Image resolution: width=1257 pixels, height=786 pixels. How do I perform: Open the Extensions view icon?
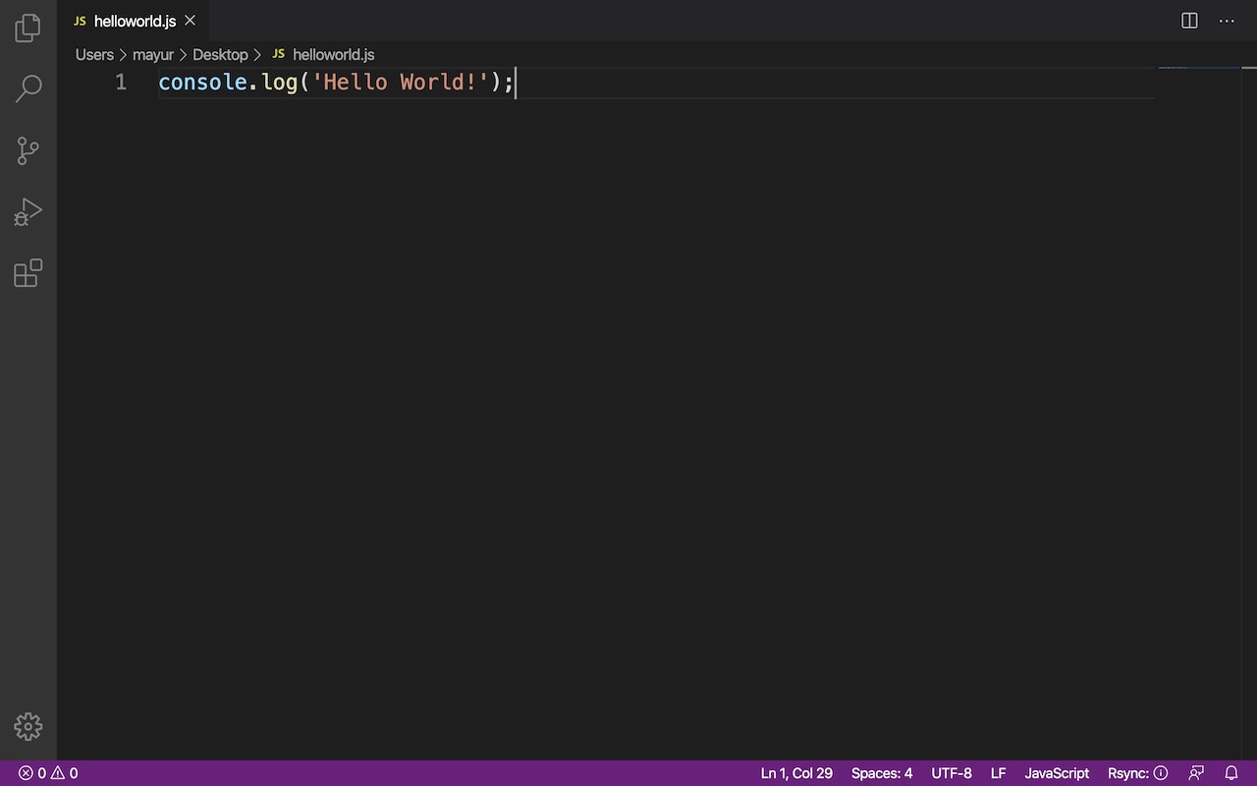27,272
